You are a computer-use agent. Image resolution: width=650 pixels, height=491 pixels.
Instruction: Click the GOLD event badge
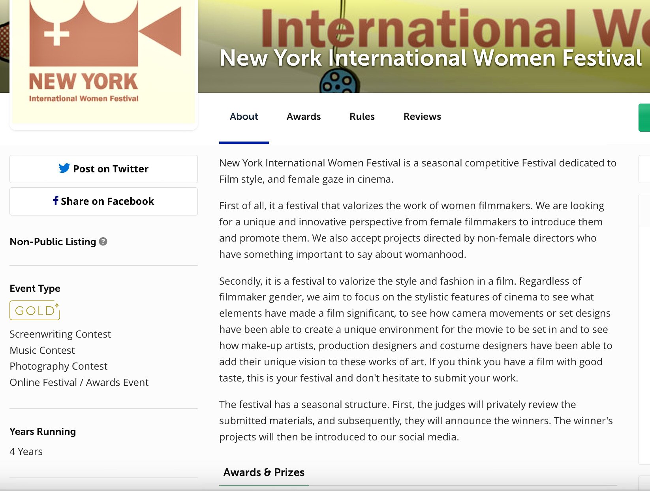pyautogui.click(x=35, y=310)
